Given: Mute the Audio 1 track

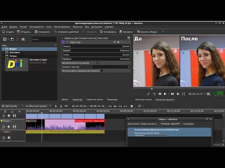Looking at the screenshot, I should tap(9, 138).
